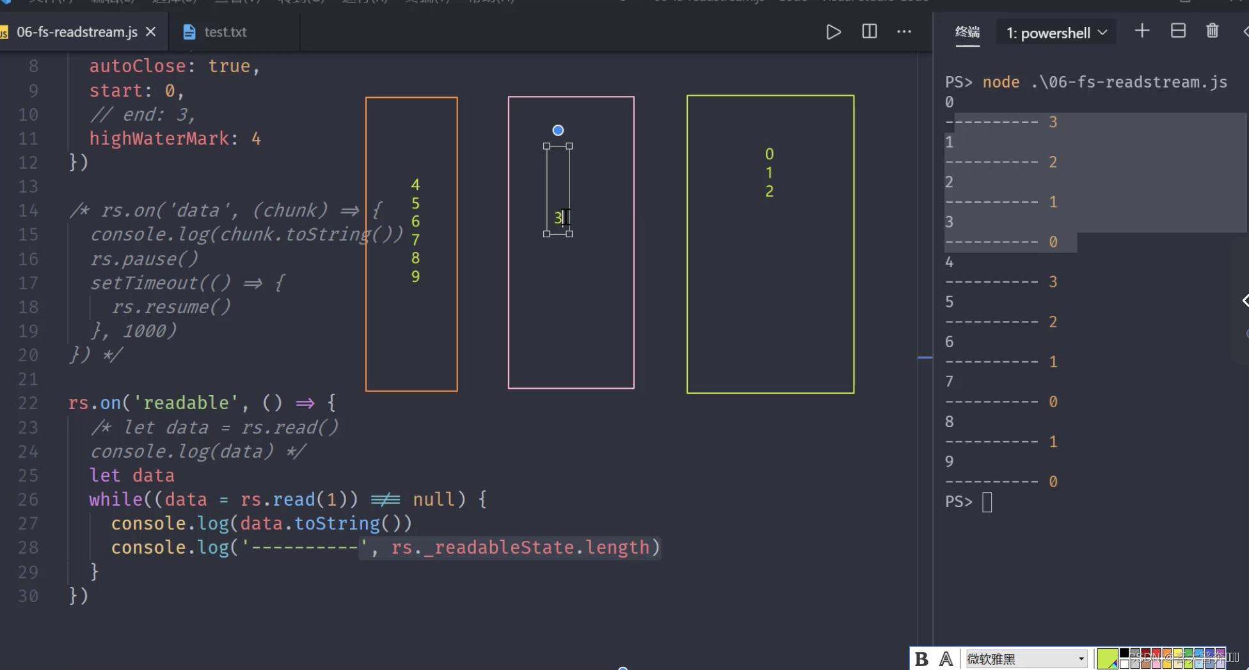Click the minimap scrollbar marker
Image resolution: width=1249 pixels, height=670 pixels.
coord(925,357)
